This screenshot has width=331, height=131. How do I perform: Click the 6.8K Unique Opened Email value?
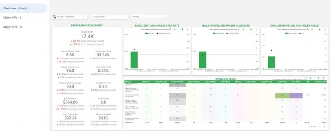click(70, 55)
